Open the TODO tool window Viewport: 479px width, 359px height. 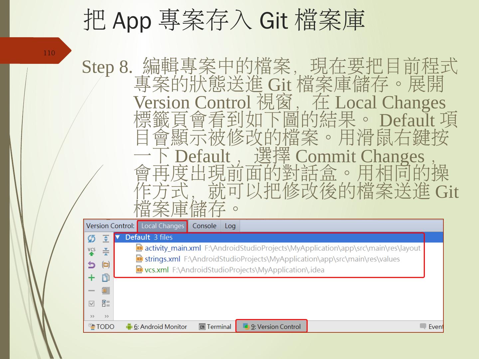click(101, 327)
